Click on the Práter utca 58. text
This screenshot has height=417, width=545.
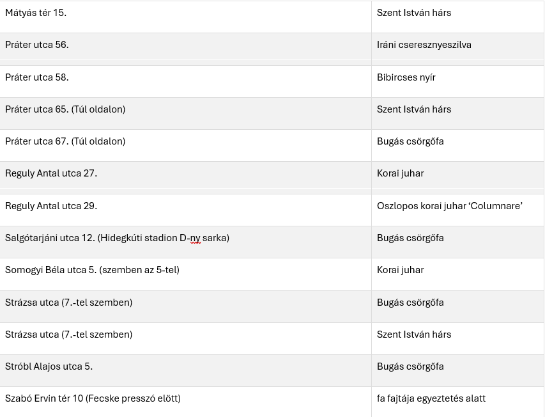[37, 77]
